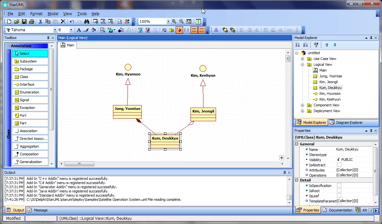This screenshot has width=382, height=224.
Task: Check the IsLeaf property checkbox
Action: click(339, 196)
